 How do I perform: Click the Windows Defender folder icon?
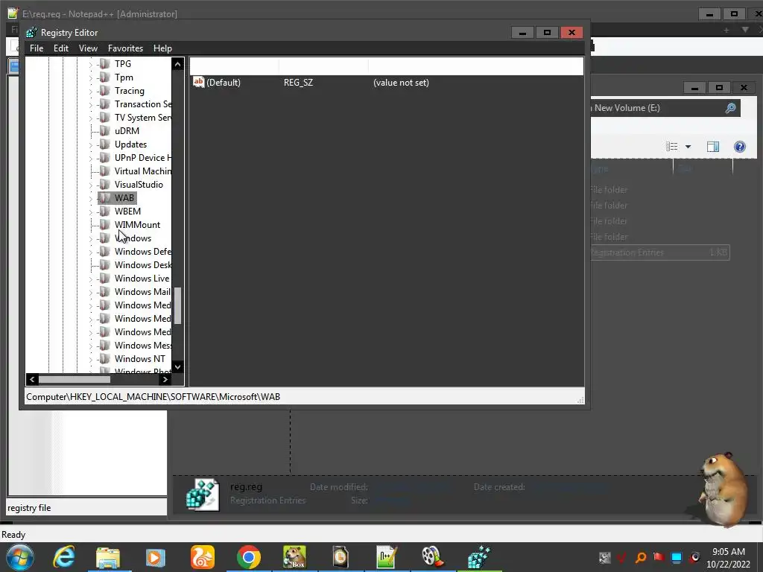point(104,252)
